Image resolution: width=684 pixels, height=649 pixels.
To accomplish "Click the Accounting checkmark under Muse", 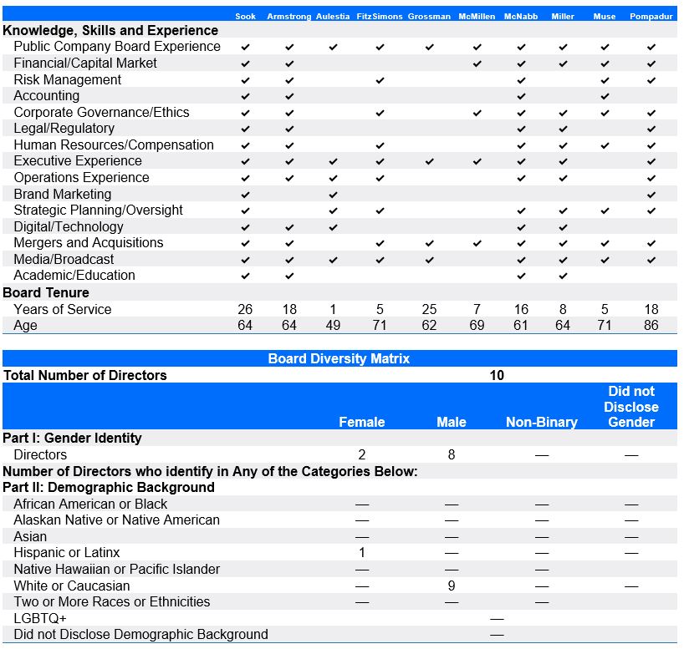I will (x=605, y=96).
